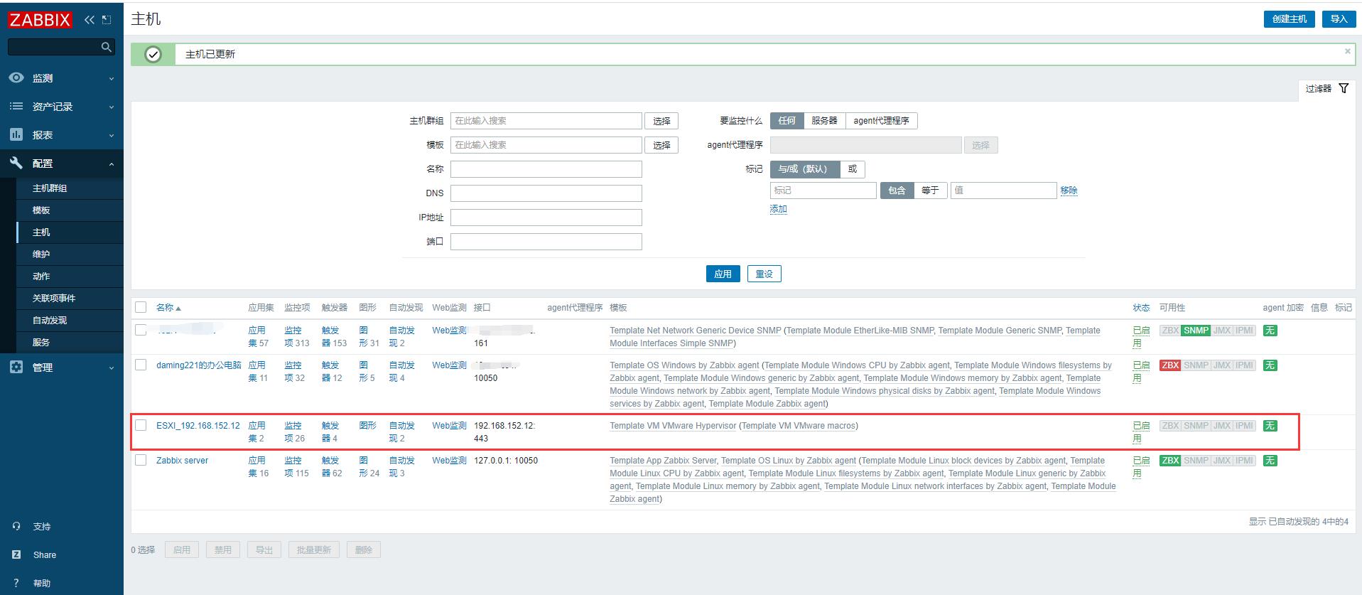Viewport: 1362px width, 595px height.
Task: Focus the 名称 filter input
Action: click(x=546, y=169)
